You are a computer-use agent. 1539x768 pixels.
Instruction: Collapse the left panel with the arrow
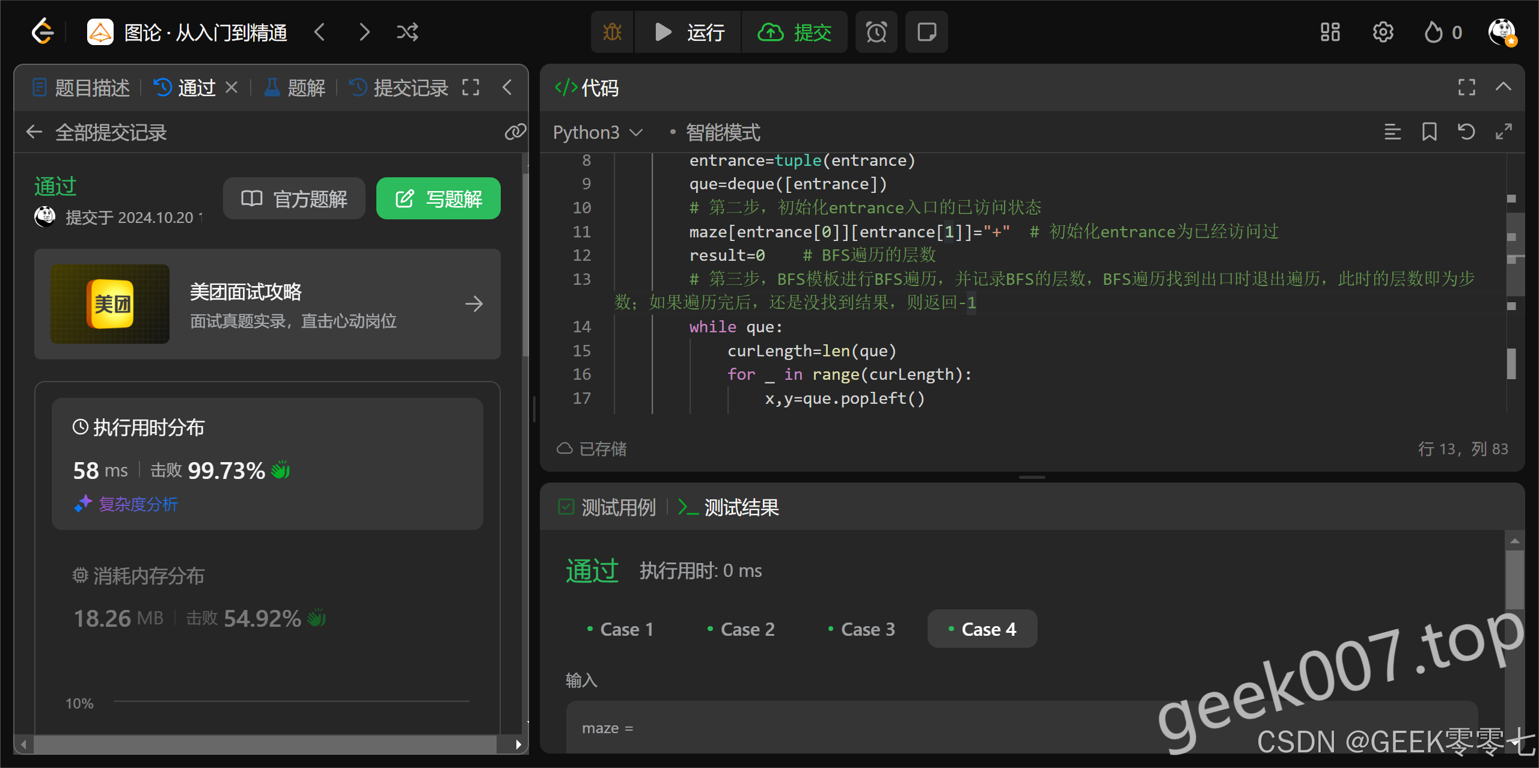(507, 88)
